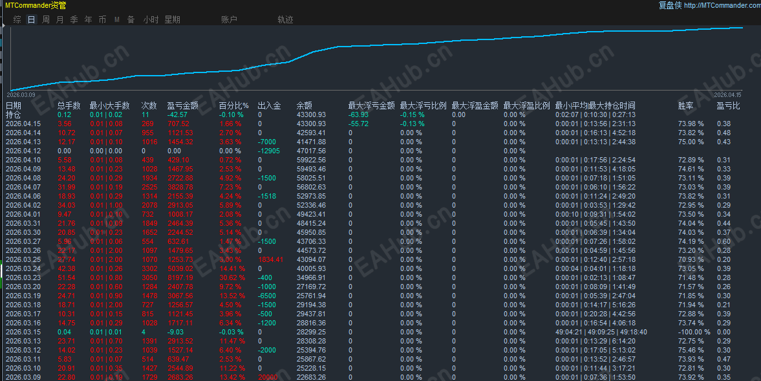Viewport: 761px width, 381px height.
Task: Click the 最大浮亏比例 column header
Action: point(423,105)
